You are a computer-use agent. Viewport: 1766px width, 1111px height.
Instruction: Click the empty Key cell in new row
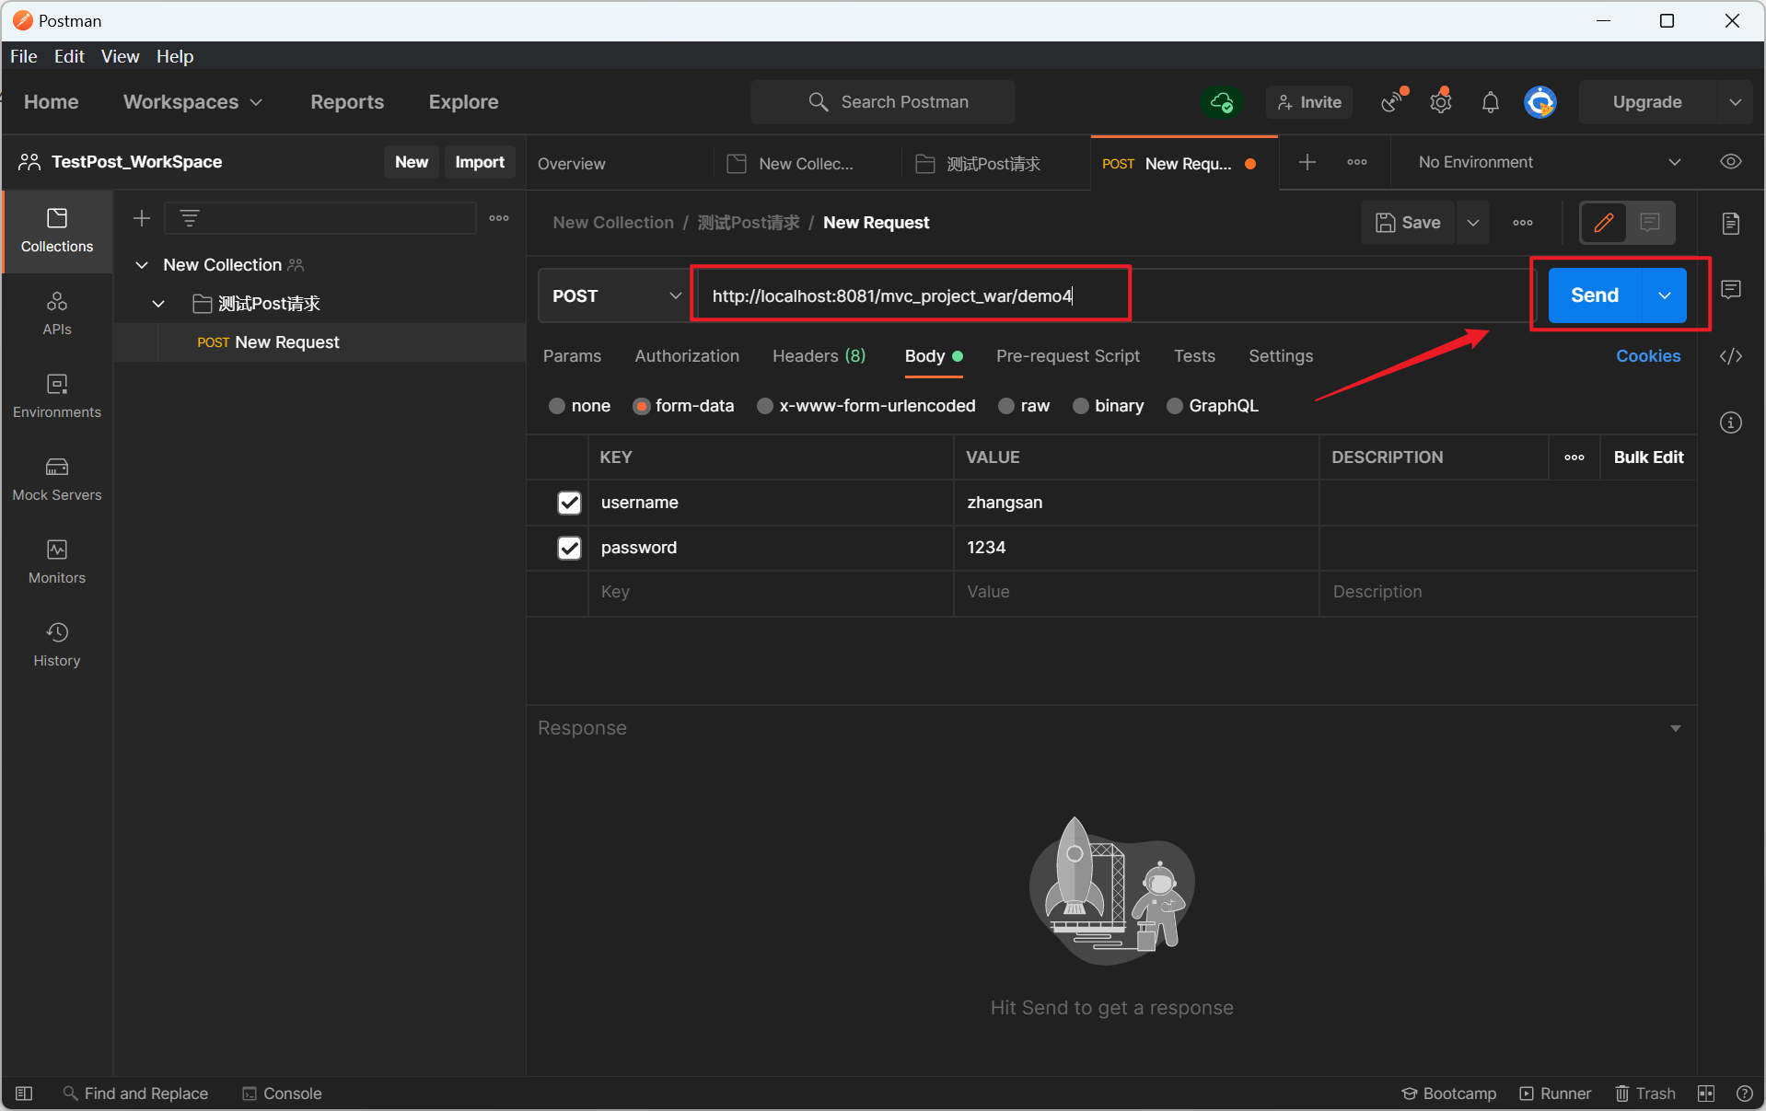pos(771,592)
